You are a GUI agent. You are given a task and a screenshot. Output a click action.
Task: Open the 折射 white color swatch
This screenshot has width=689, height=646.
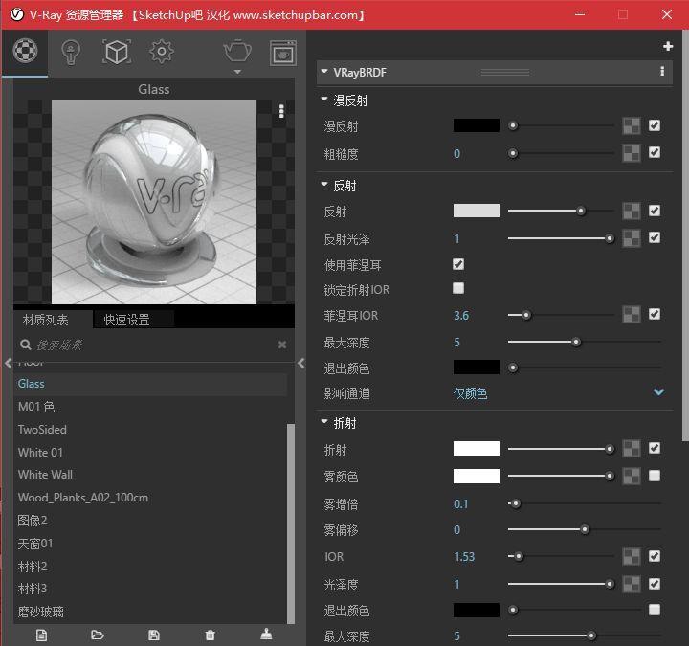[477, 448]
